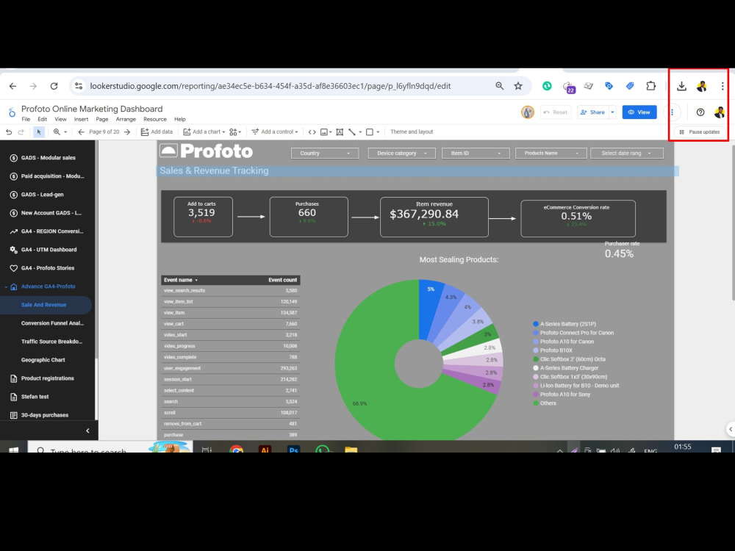This screenshot has width=735, height=551.
Task: Select the text box tool
Action: pyautogui.click(x=340, y=132)
